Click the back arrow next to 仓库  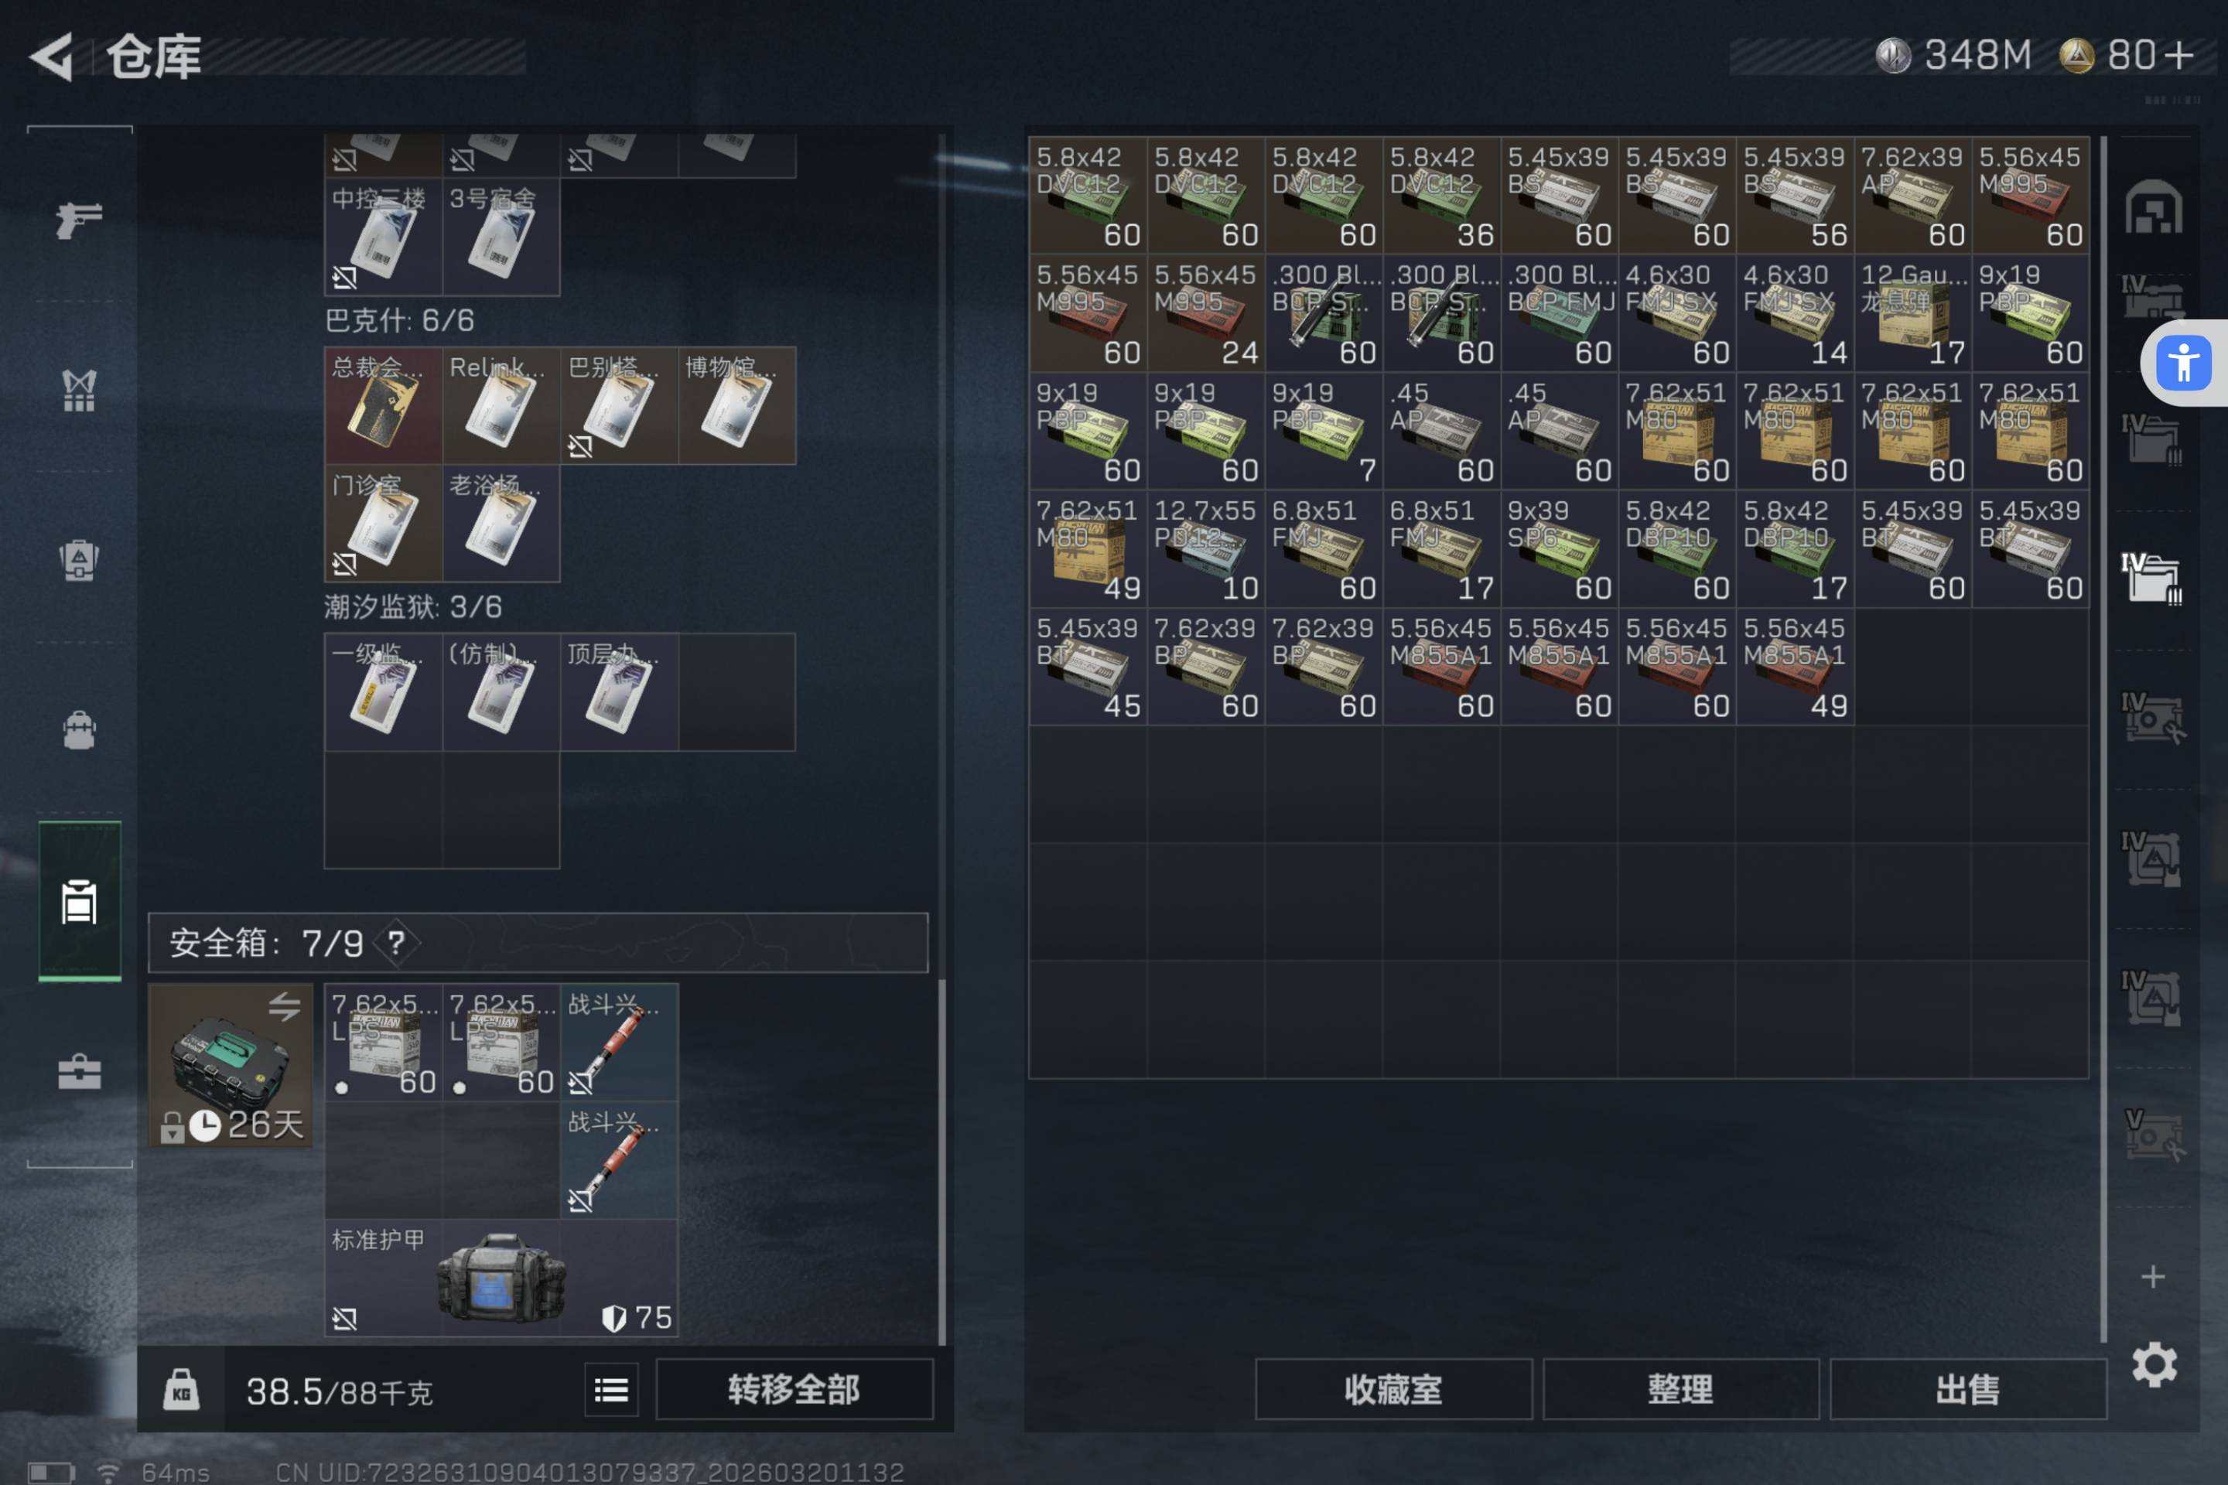[x=52, y=56]
